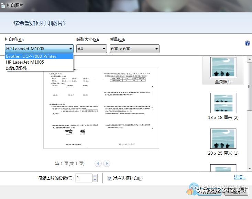Viewport: 252px width, 199px height.
Task: Increase copies with up spinner arrow
Action: (x=95, y=176)
